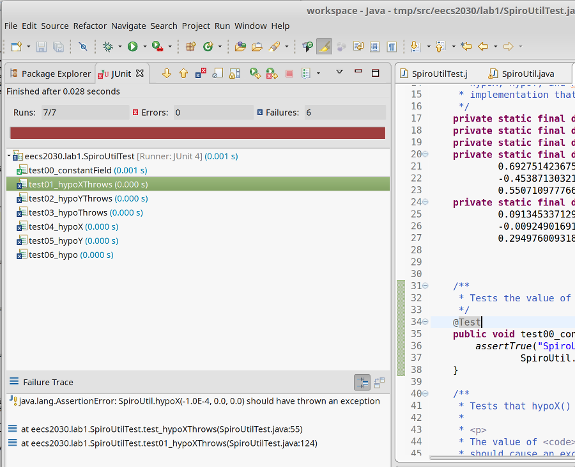Click the Runs 7/7 field
The height and width of the screenshot is (467, 575).
(x=85, y=113)
